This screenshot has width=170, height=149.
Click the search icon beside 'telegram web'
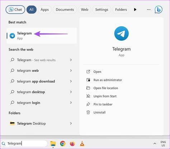point(12,71)
